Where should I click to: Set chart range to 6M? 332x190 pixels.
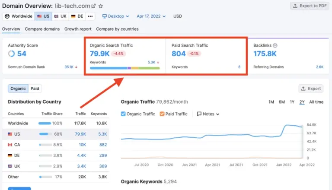pyautogui.click(x=281, y=102)
